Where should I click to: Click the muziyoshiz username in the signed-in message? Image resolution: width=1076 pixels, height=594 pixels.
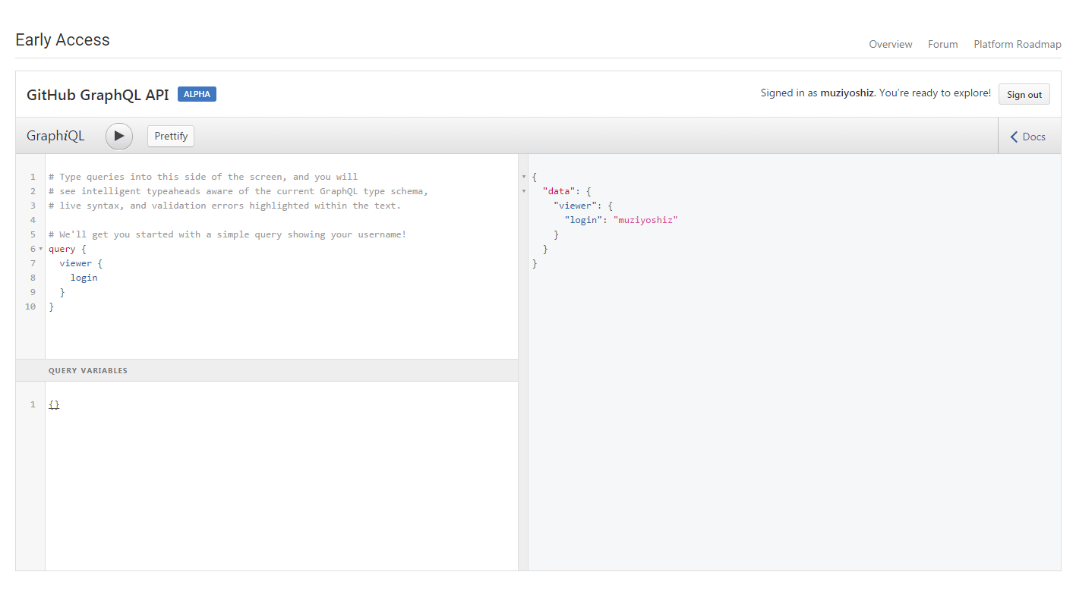pos(847,93)
